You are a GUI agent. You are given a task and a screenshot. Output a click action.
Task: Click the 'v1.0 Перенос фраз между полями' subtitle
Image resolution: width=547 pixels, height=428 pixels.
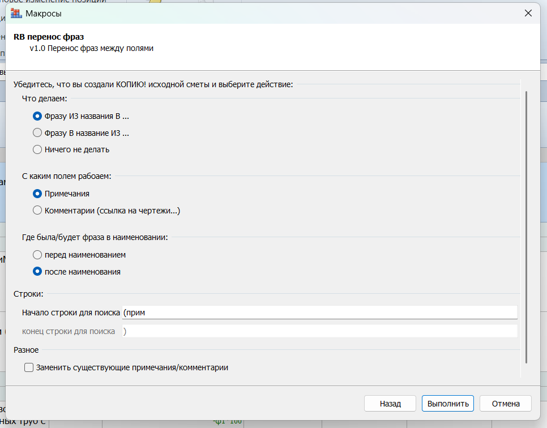(91, 48)
